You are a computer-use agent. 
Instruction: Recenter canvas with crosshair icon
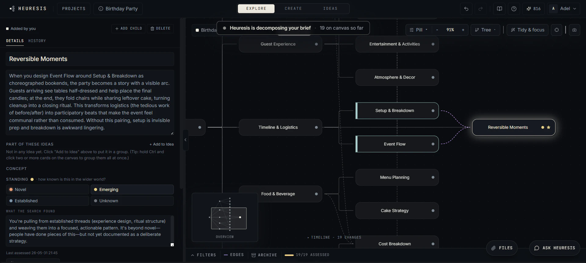point(557,30)
